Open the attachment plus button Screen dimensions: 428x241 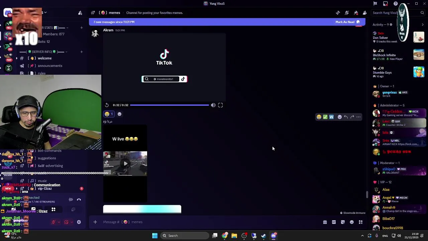click(x=95, y=222)
